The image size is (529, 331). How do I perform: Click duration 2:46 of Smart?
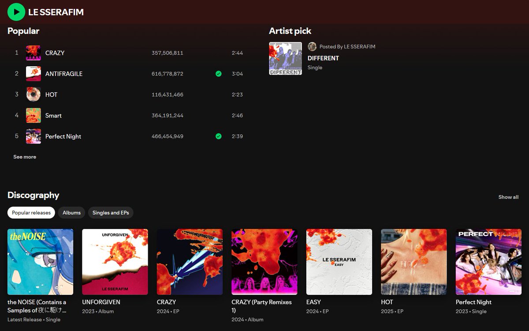pyautogui.click(x=237, y=116)
